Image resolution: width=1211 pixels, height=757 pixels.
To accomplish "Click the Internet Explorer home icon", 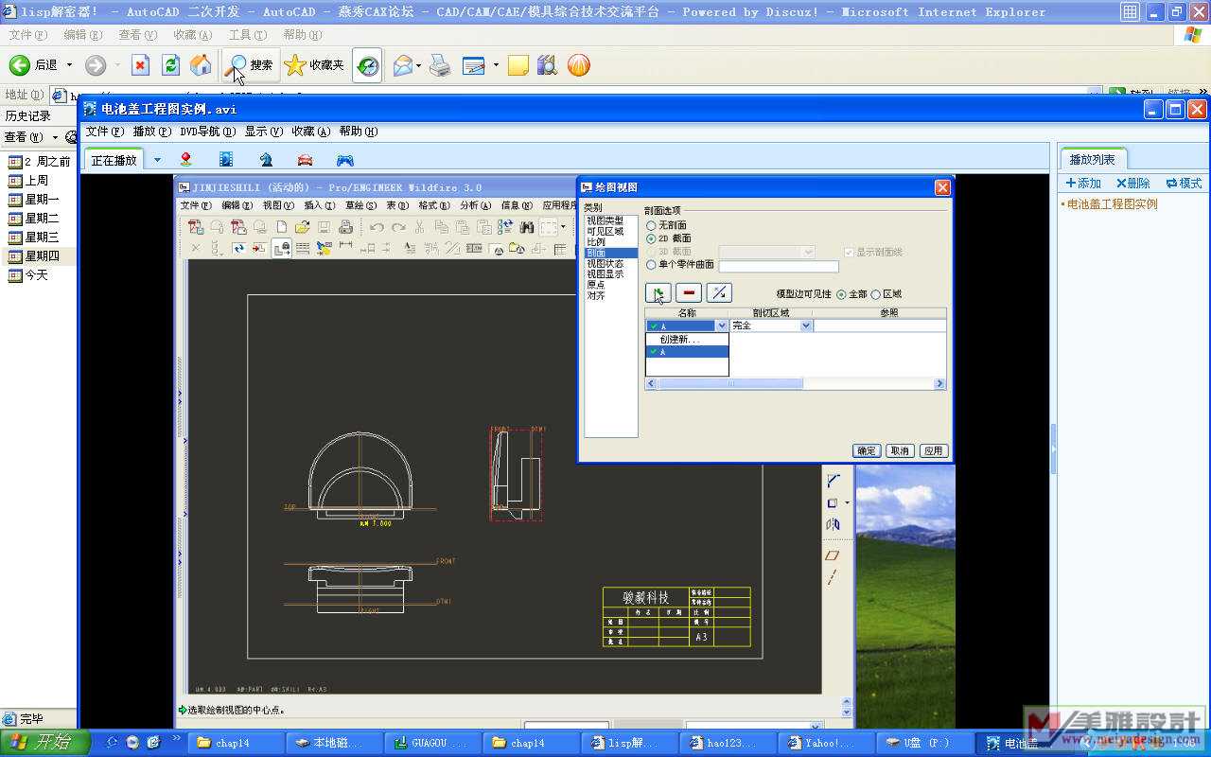I will click(x=201, y=65).
